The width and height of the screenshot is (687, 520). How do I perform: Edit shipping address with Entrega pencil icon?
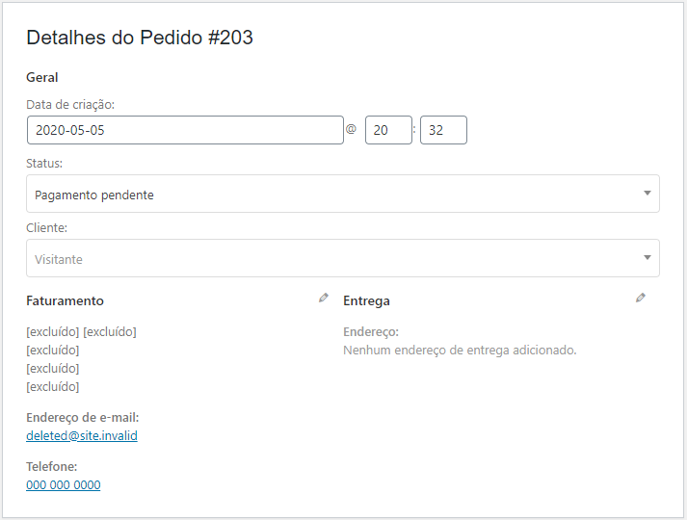641,299
